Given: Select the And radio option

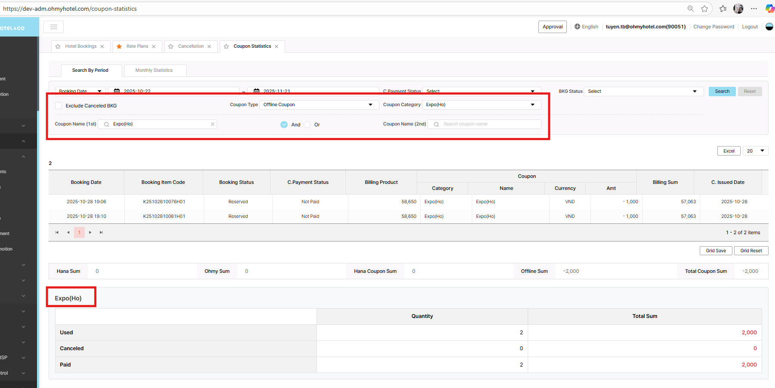Looking at the screenshot, I should pyautogui.click(x=284, y=125).
